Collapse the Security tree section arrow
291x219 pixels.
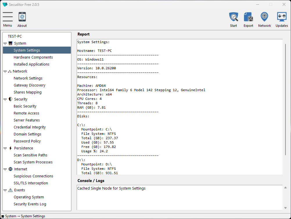[5, 99]
